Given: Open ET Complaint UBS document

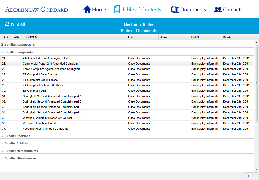Looking at the screenshot, I should 35,91.
